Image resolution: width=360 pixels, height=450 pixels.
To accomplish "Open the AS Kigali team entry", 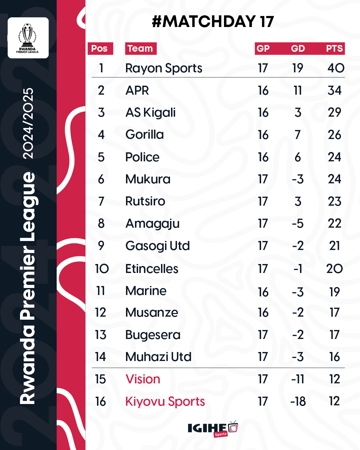I will [150, 113].
